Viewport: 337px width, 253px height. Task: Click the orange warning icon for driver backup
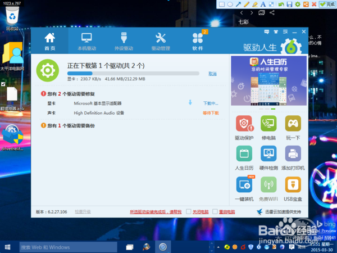pyautogui.click(x=43, y=125)
